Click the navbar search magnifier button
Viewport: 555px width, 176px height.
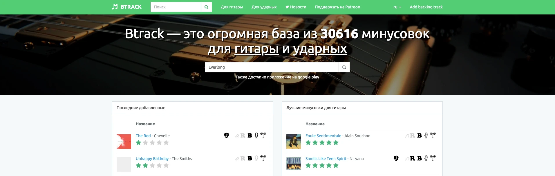[x=206, y=7]
